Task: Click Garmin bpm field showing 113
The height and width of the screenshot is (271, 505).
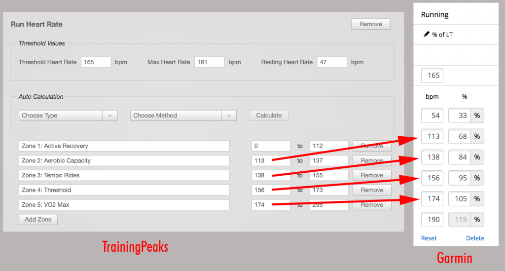Action: pos(432,136)
